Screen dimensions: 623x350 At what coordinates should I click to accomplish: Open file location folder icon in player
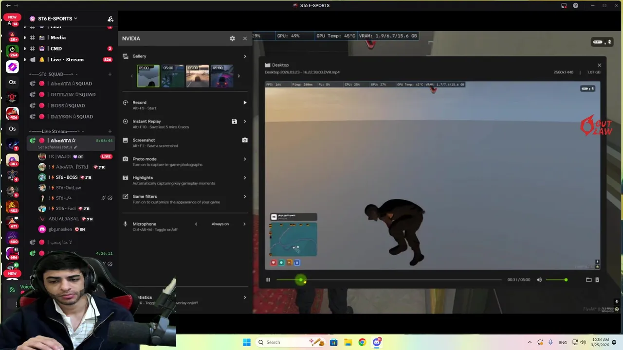588,280
